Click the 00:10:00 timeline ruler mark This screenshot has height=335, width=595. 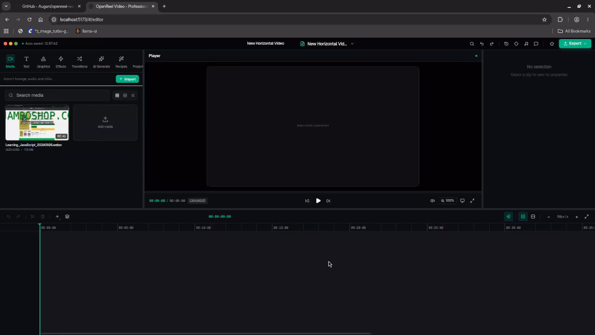(x=203, y=228)
